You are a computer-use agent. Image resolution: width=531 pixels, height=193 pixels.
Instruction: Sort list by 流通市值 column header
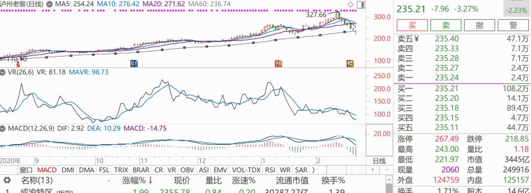click(x=292, y=180)
